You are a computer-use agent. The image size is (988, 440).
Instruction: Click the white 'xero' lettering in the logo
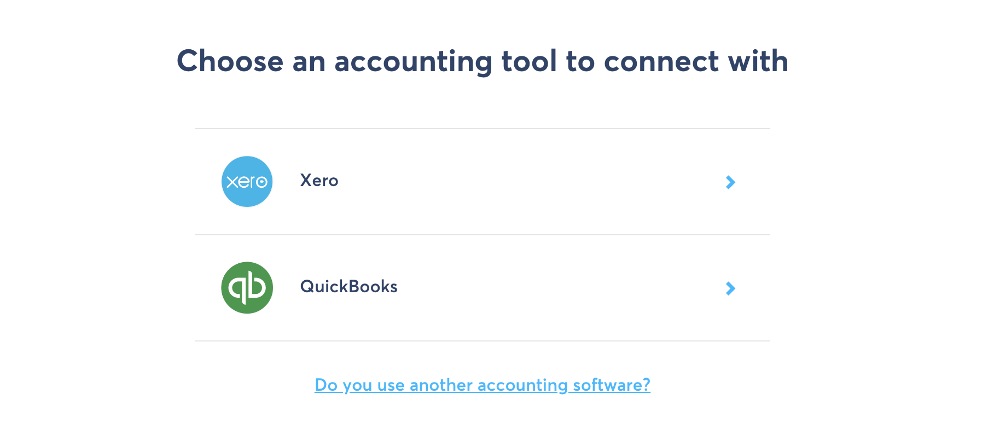pos(247,182)
